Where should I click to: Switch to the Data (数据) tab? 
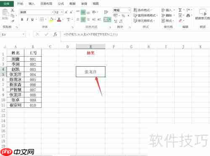pyautogui.click(x=73, y=4)
